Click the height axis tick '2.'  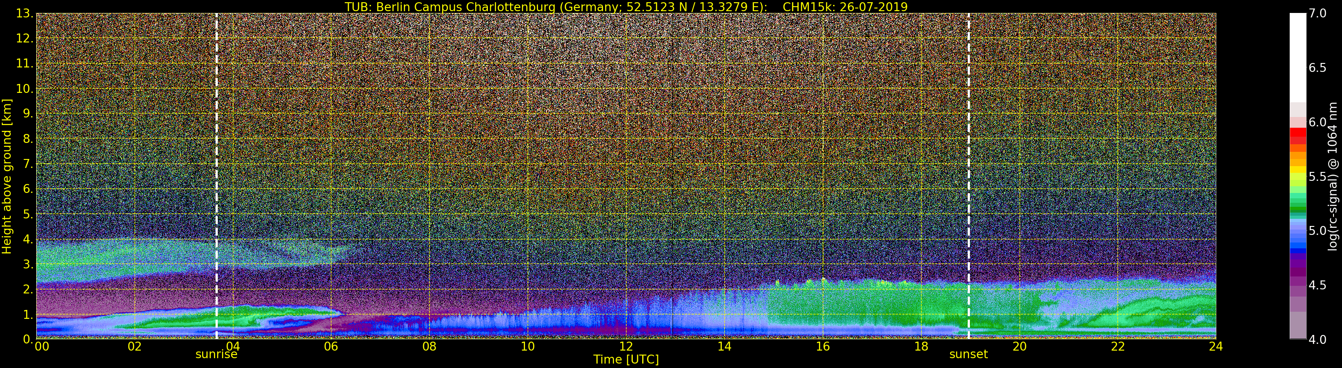coord(28,289)
